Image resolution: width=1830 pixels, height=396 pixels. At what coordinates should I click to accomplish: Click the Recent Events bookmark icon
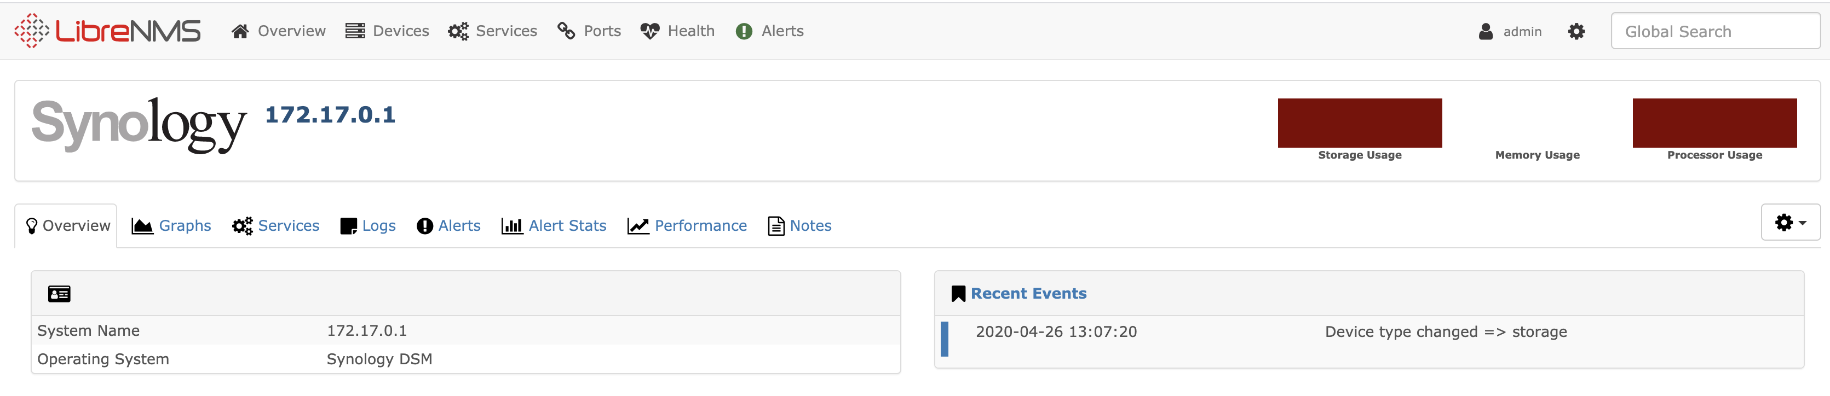[958, 293]
